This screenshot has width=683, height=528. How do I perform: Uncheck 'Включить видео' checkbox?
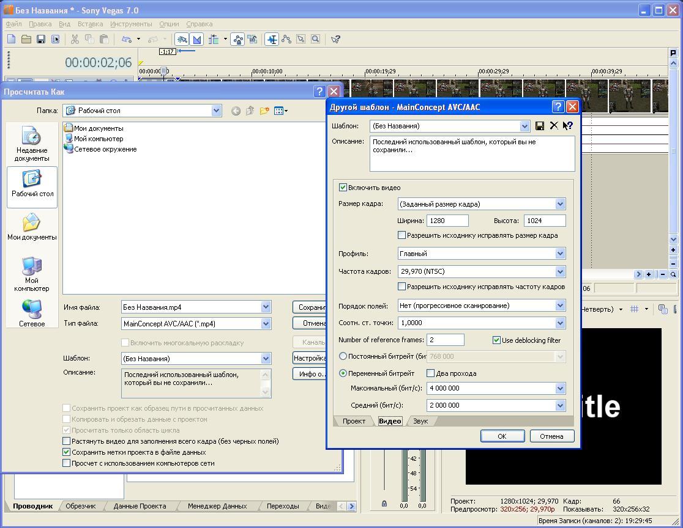coord(343,188)
